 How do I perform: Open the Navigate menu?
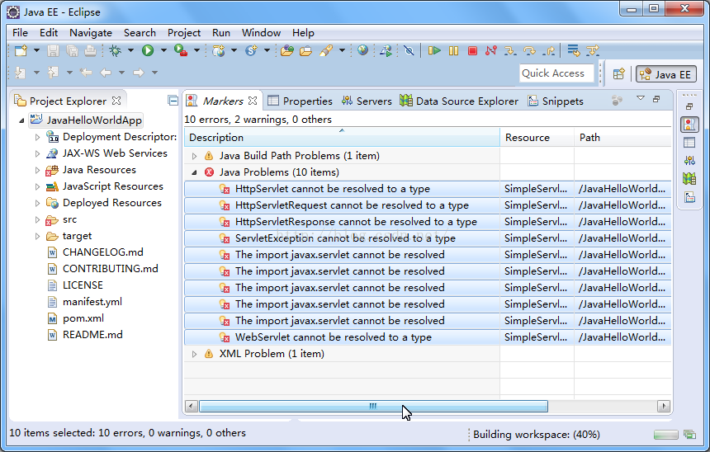coord(91,33)
